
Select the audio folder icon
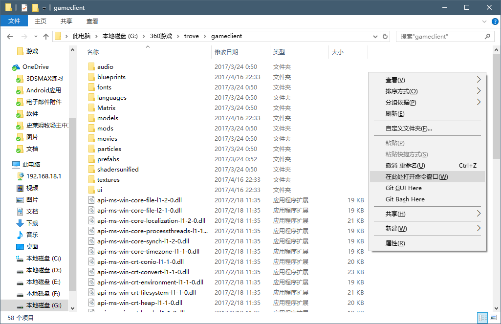(92, 66)
